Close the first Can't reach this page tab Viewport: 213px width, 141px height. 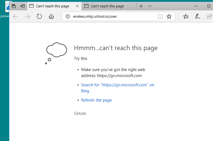pos(77,6)
